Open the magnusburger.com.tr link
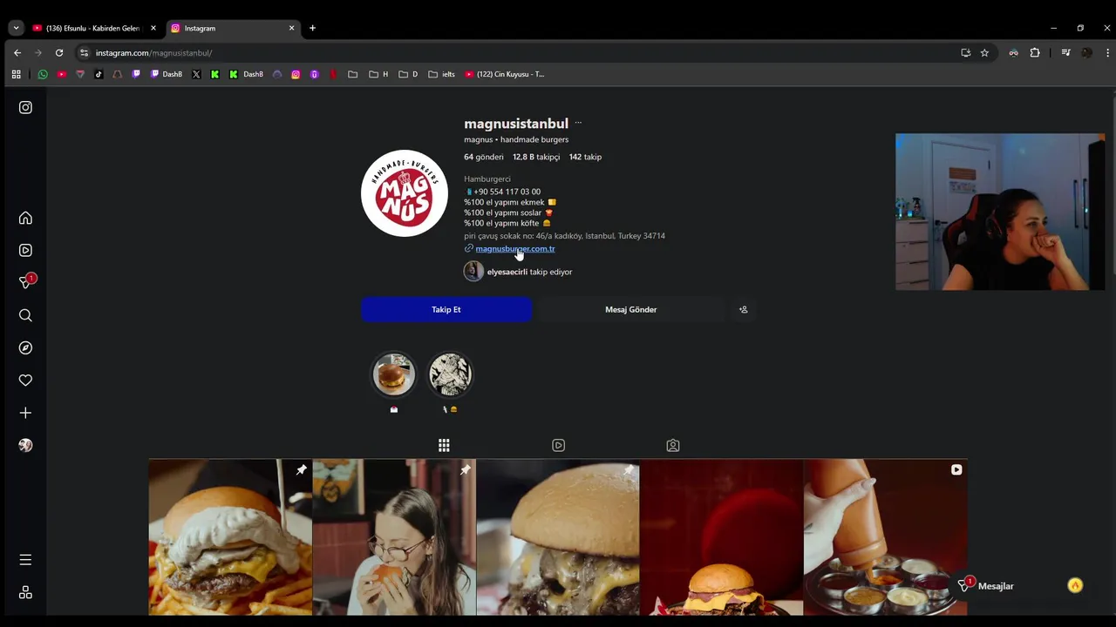Image resolution: width=1116 pixels, height=627 pixels. point(515,248)
